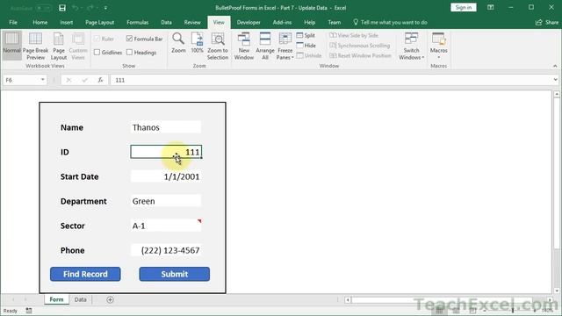Select the Data sheet tab
The width and height of the screenshot is (562, 316).
80,299
